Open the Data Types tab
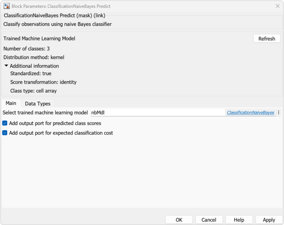Image resolution: width=284 pixels, height=225 pixels. pos(38,104)
